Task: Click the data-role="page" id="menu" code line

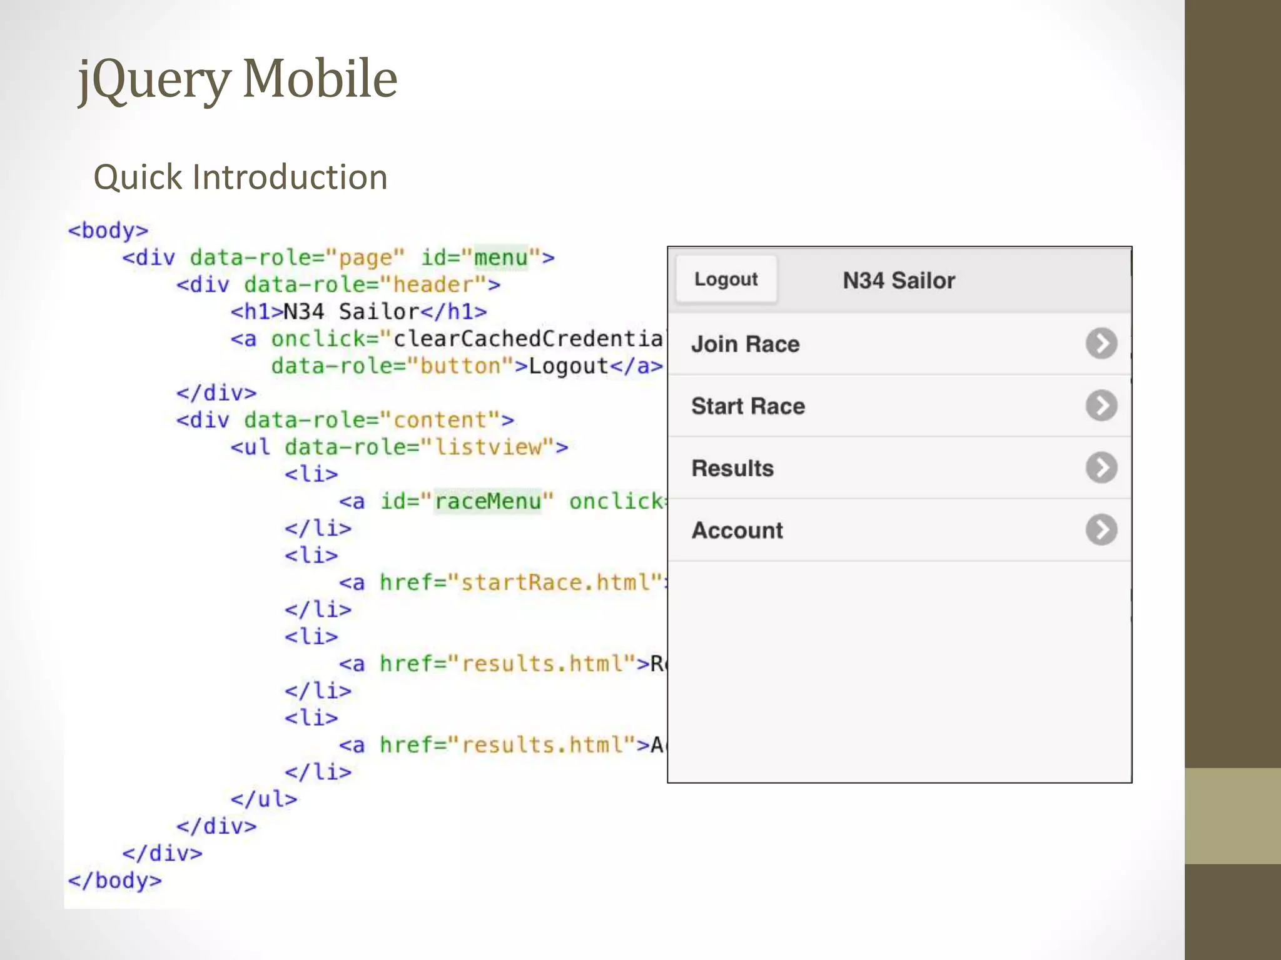Action: (338, 257)
